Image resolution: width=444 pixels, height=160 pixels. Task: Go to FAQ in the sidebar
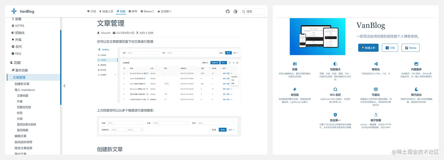pyautogui.click(x=18, y=54)
